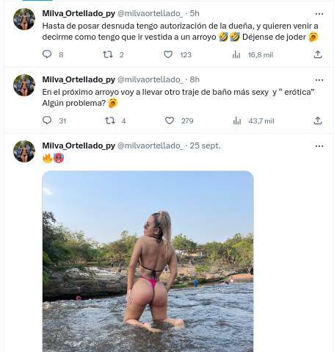Image resolution: width=334 pixels, height=352 pixels.
Task: Like the tweet with 279 likes
Action: click(170, 121)
